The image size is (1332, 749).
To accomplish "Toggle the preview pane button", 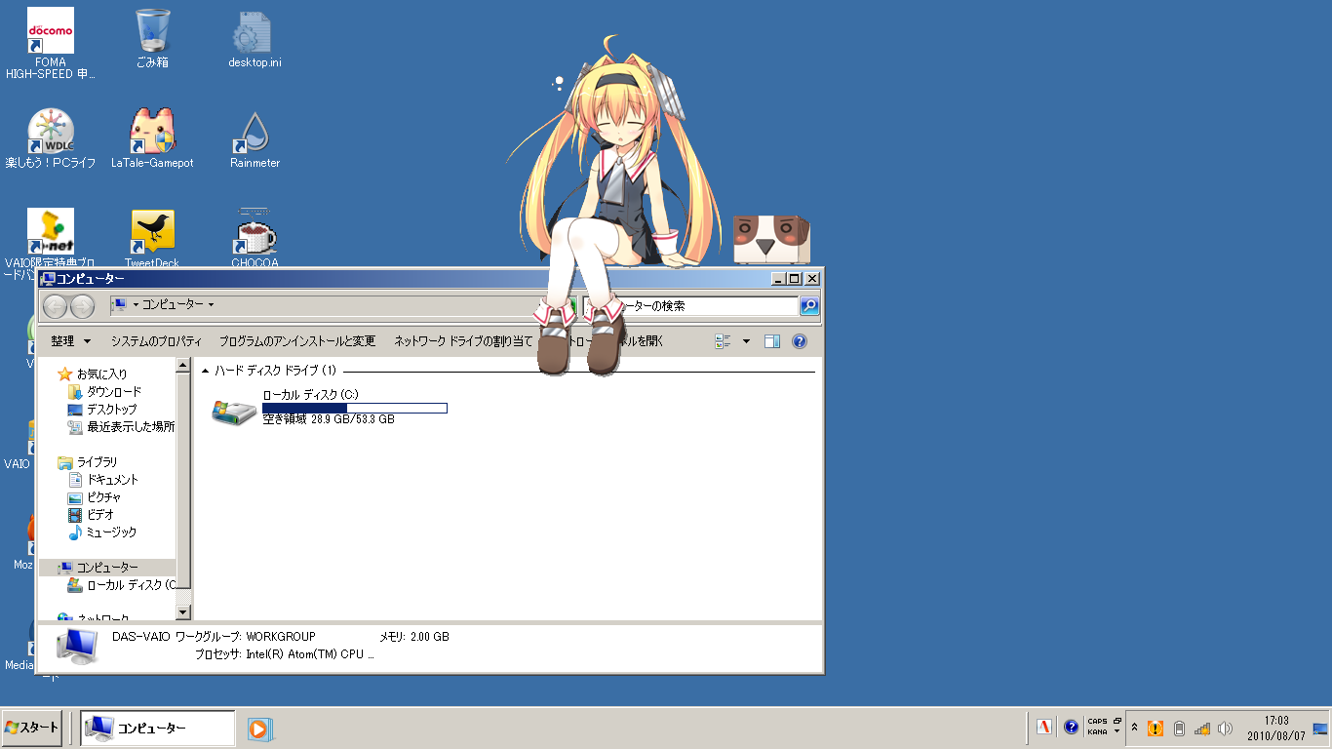I will coord(772,341).
